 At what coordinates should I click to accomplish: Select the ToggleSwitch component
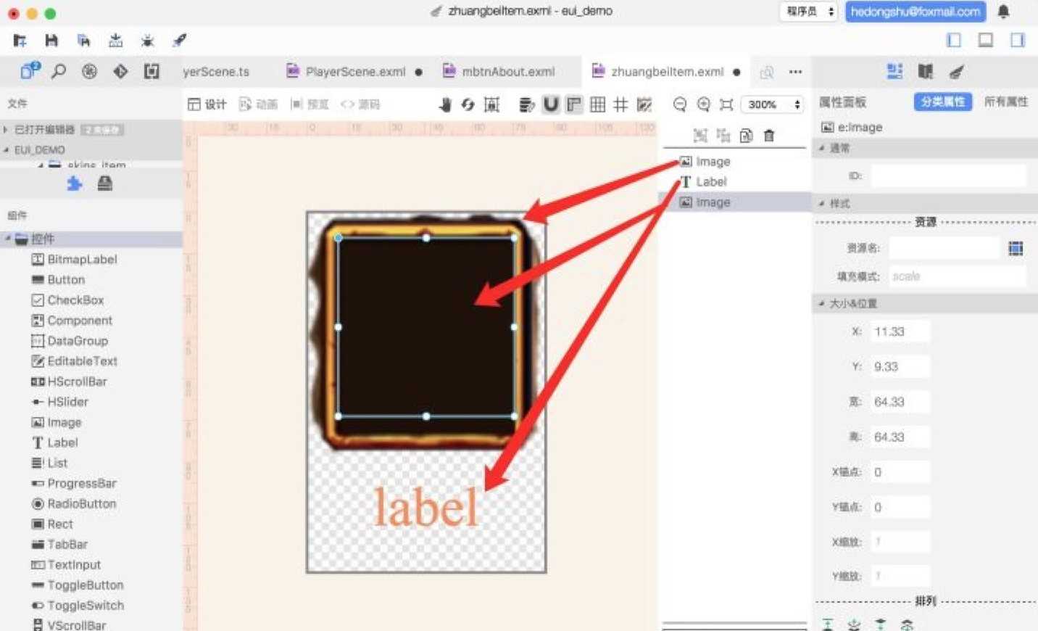(86, 606)
